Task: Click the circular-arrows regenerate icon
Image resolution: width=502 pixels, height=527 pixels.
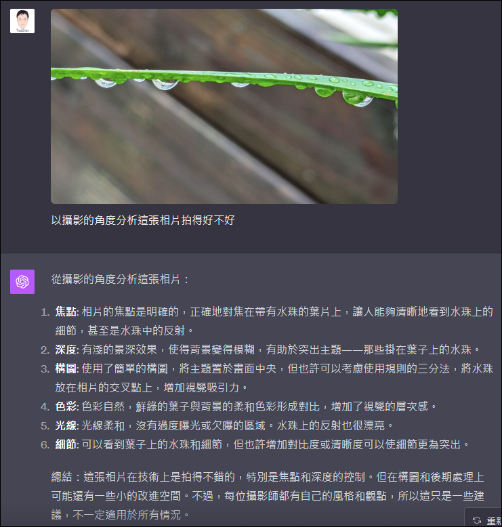Action: pos(477,520)
